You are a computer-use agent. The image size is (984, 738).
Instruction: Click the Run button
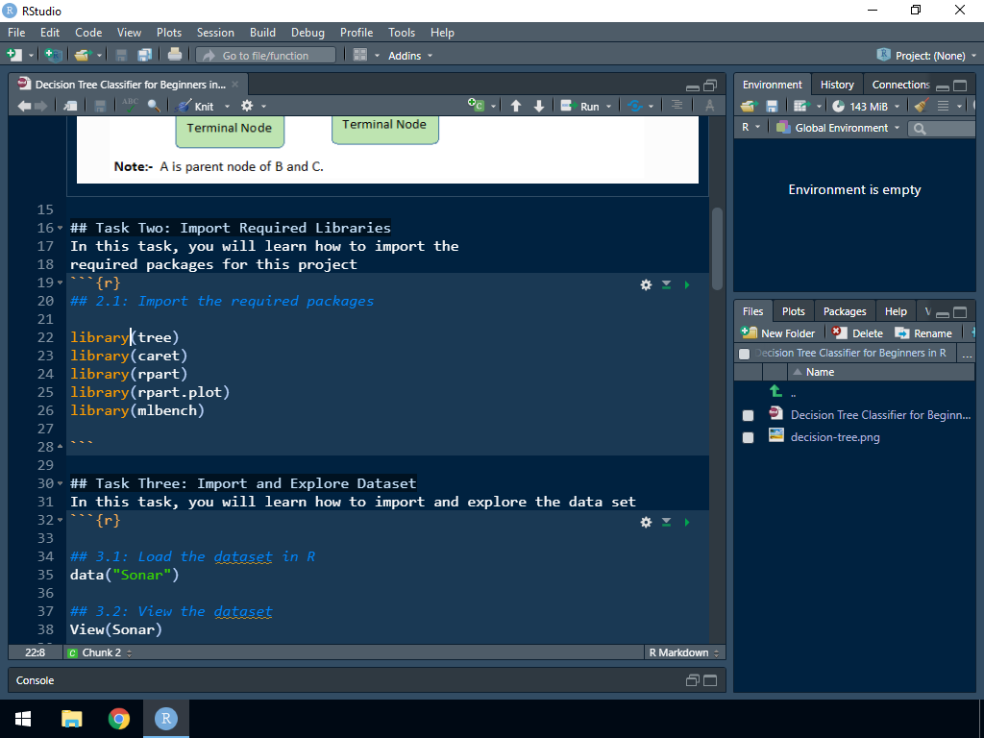(580, 106)
